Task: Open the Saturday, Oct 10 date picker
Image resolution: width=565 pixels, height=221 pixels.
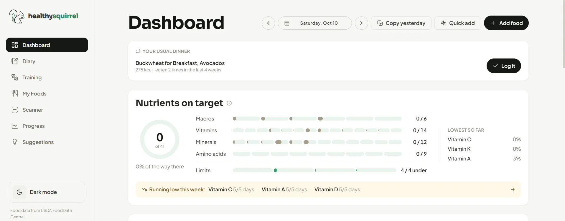Action: click(315, 23)
